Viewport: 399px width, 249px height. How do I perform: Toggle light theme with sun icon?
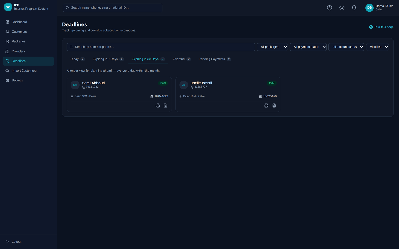[342, 8]
